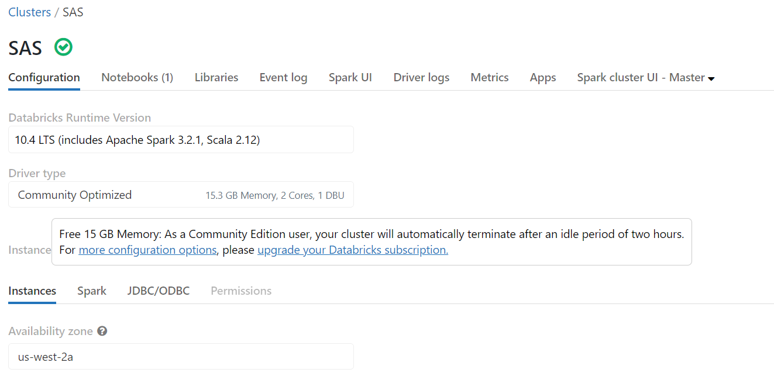Screen dimensions: 774x376
Task: Click the green cluster status check icon
Action: pos(63,47)
